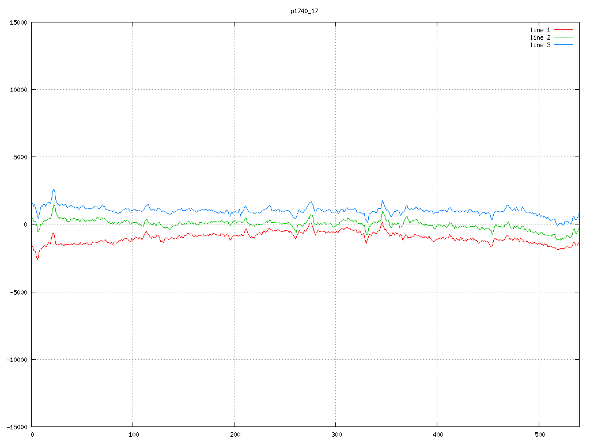Click the plot title p1740_17
The image size is (590, 442).
click(304, 12)
